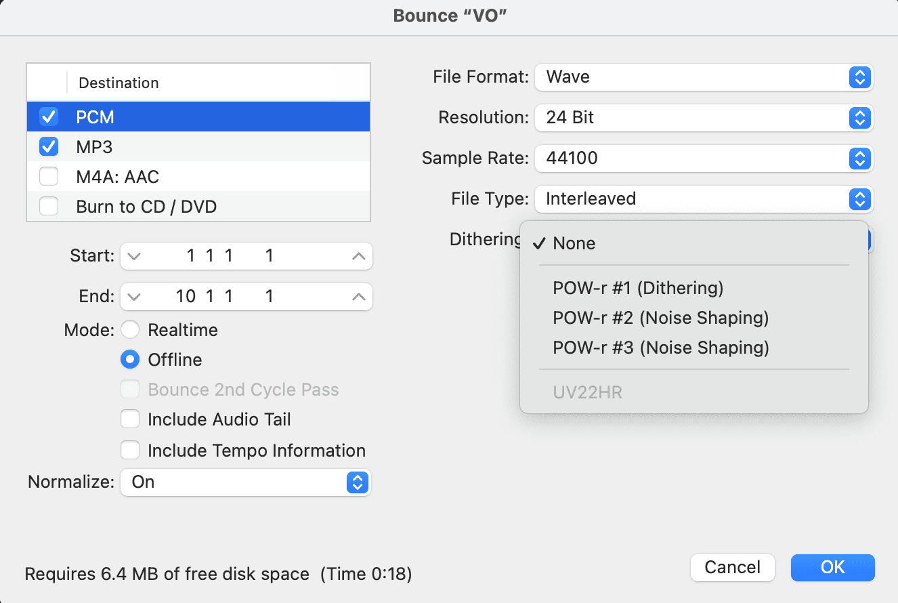
Task: Click the OK button
Action: click(x=832, y=568)
